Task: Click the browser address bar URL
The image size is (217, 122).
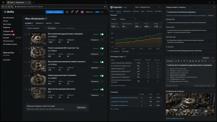Action: pyautogui.click(x=30, y=7)
